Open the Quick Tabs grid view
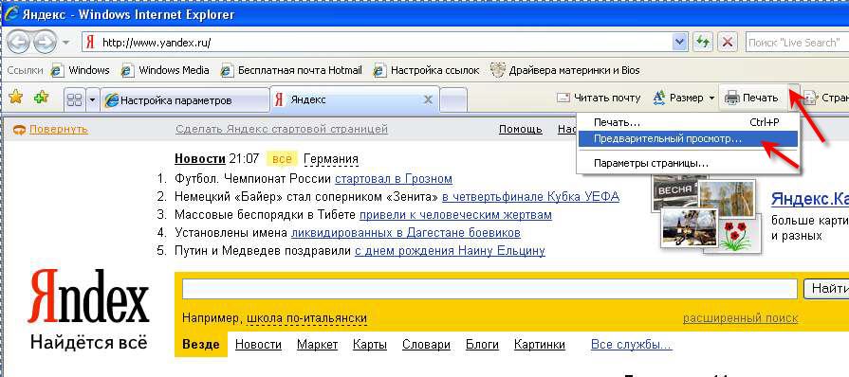Viewport: 849px width, 377px height. (74, 99)
